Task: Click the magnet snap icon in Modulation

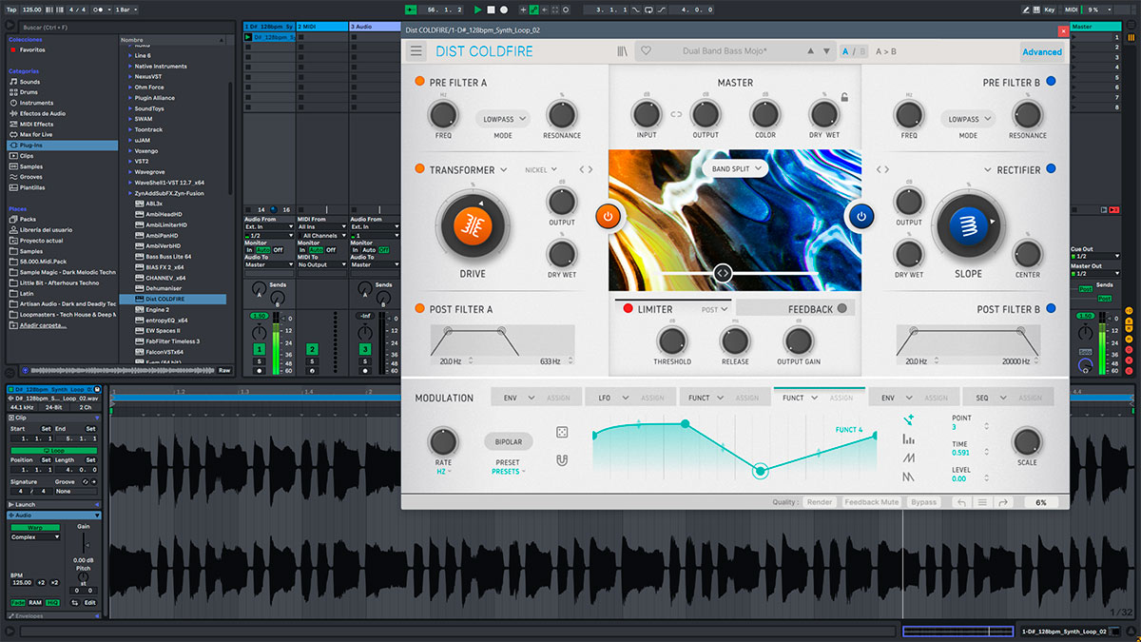Action: (x=562, y=461)
